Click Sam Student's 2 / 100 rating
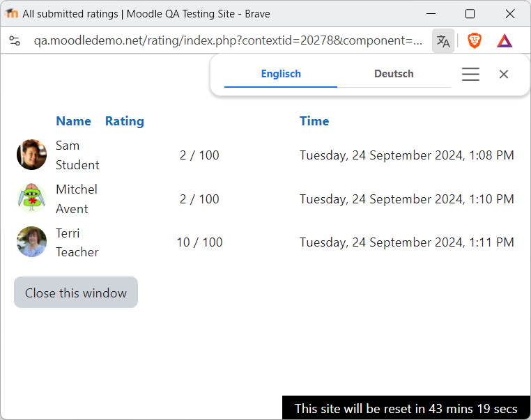The height and width of the screenshot is (420, 531). pyautogui.click(x=199, y=155)
